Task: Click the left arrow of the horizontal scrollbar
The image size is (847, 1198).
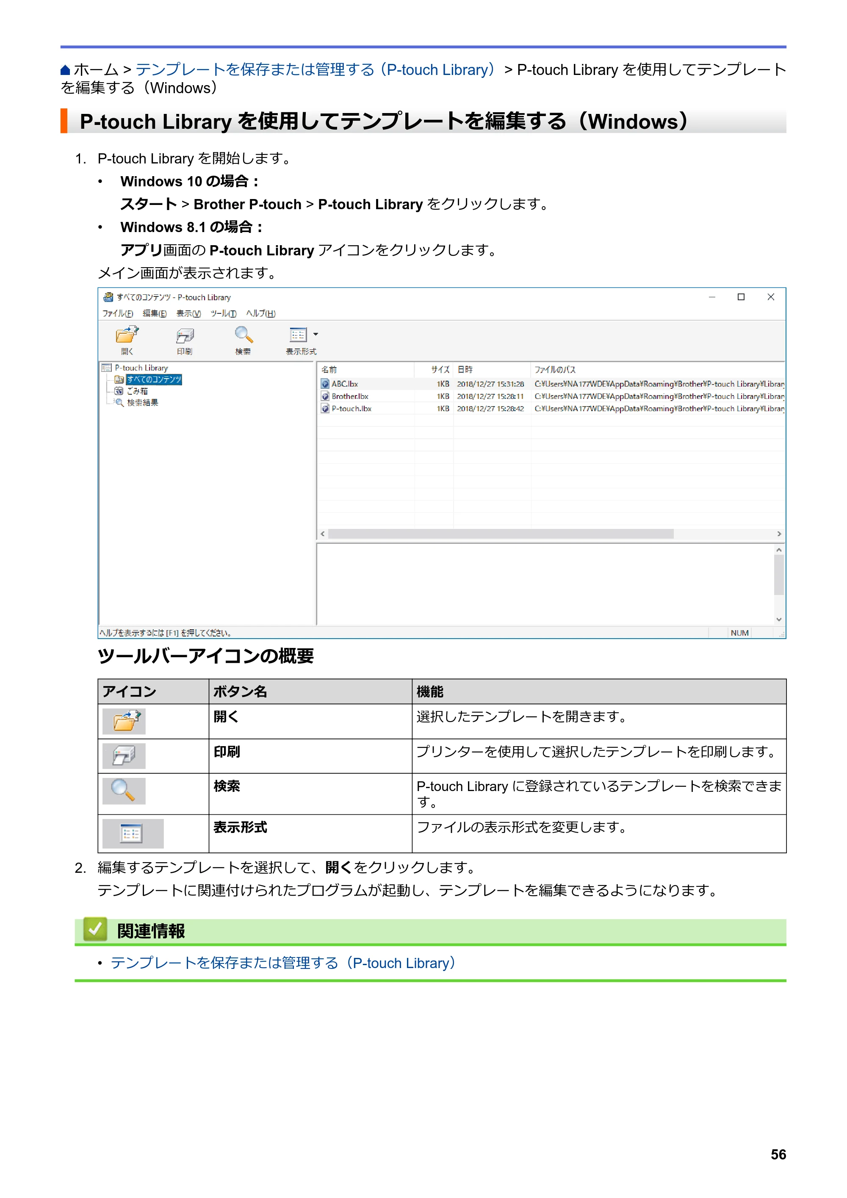Action: [323, 534]
